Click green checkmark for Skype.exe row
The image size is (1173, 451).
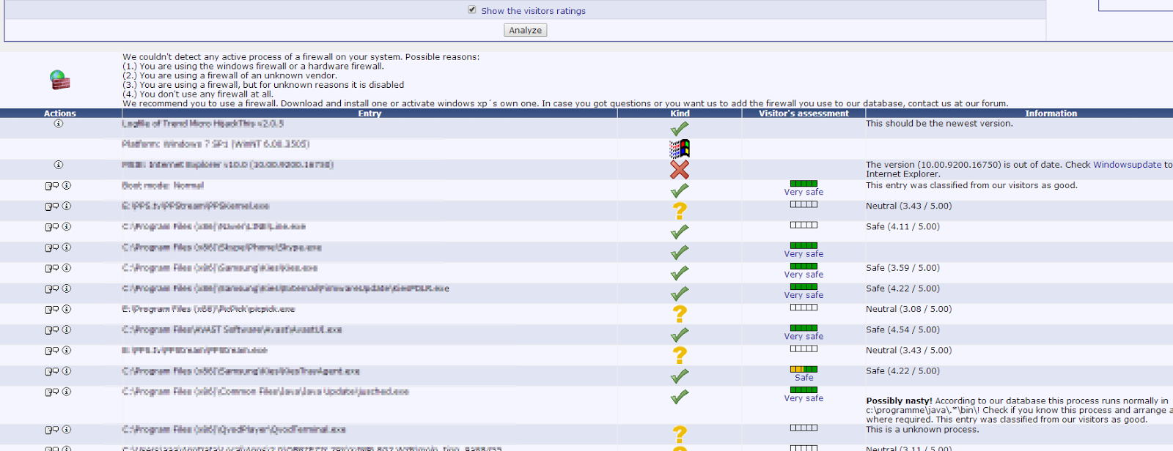(x=680, y=253)
